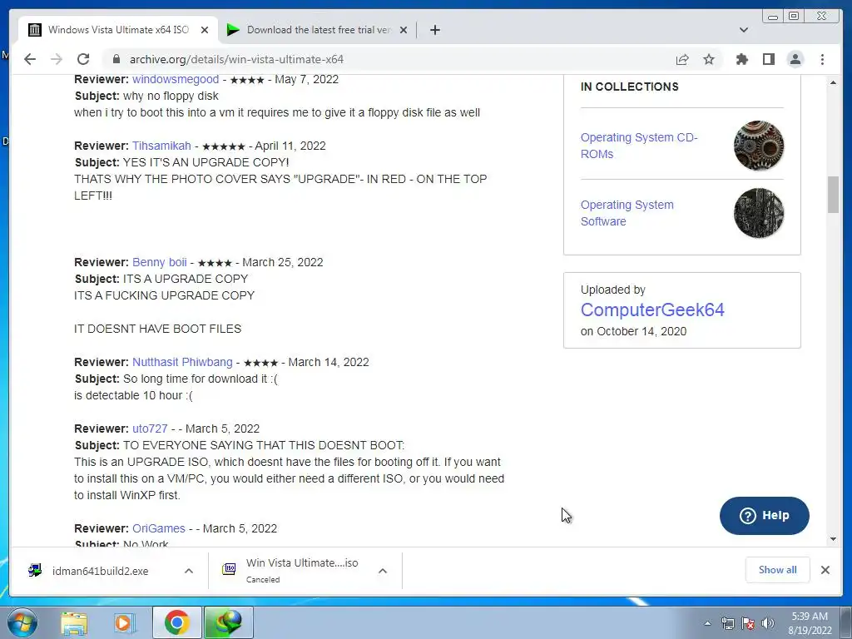This screenshot has width=852, height=639.
Task: Click the network tray icon
Action: click(x=727, y=623)
